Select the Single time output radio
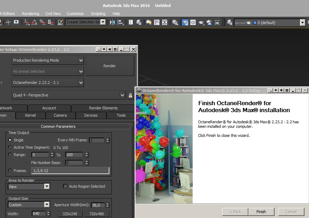The width and height of the screenshot is (309, 218). 10,140
